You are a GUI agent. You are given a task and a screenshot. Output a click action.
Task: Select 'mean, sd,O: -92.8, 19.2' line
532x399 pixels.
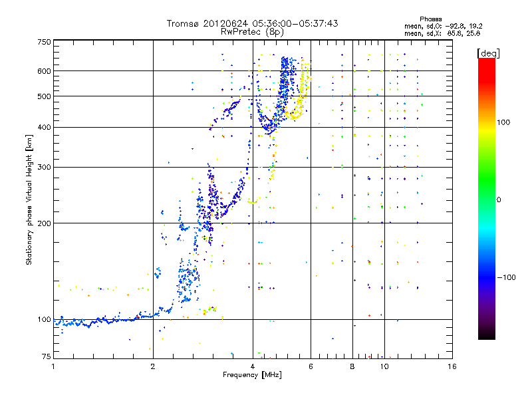click(x=443, y=26)
